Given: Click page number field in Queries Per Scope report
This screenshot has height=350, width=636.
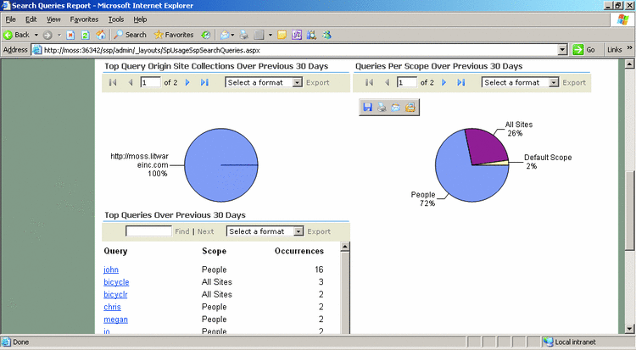Looking at the screenshot, I should click(407, 82).
